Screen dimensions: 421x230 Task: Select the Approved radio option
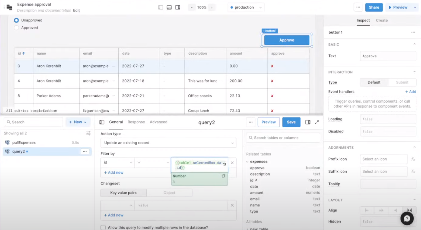coord(16,28)
